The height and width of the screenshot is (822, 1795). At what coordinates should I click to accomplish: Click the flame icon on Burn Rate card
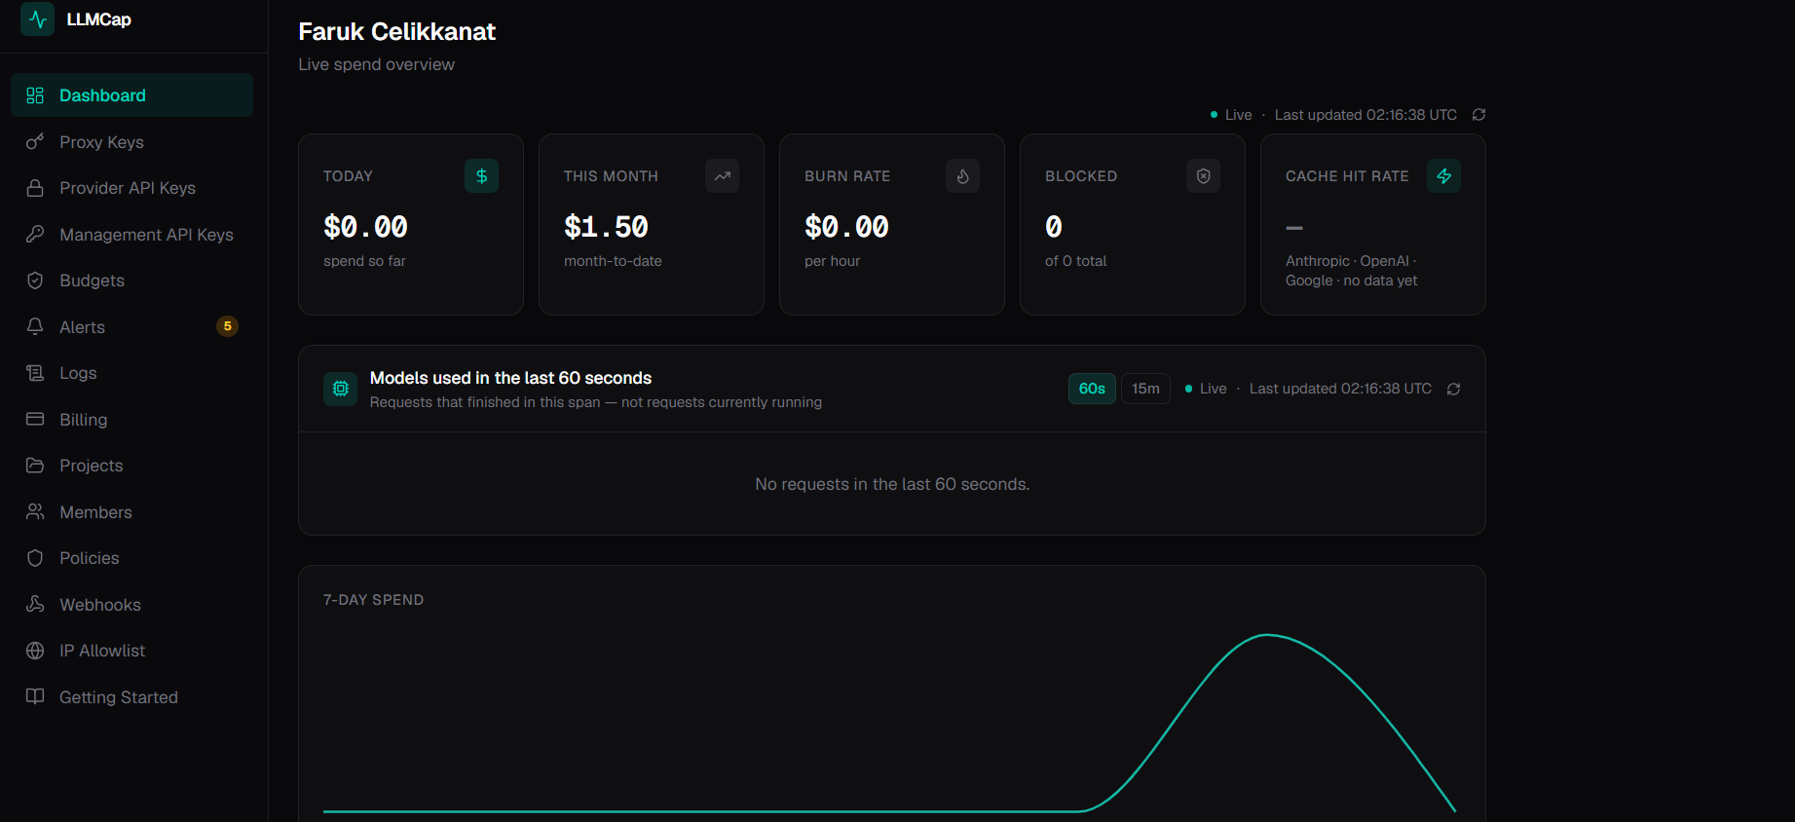(962, 176)
